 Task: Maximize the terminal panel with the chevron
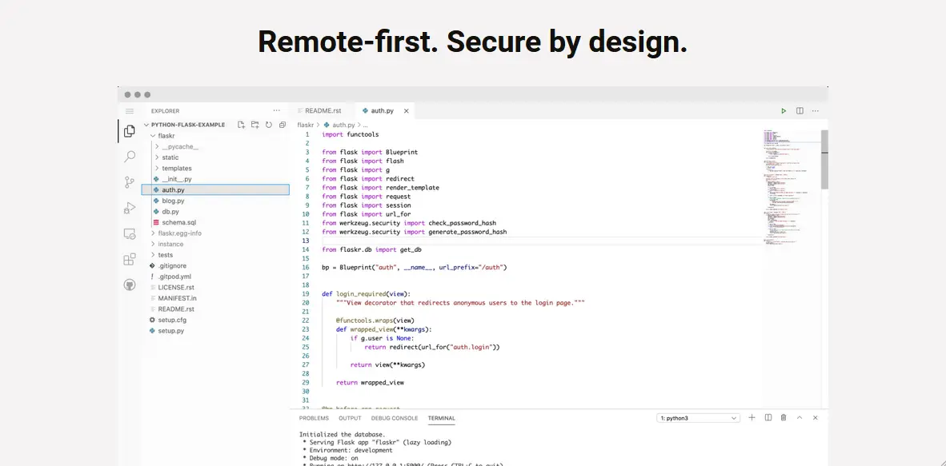(x=800, y=417)
